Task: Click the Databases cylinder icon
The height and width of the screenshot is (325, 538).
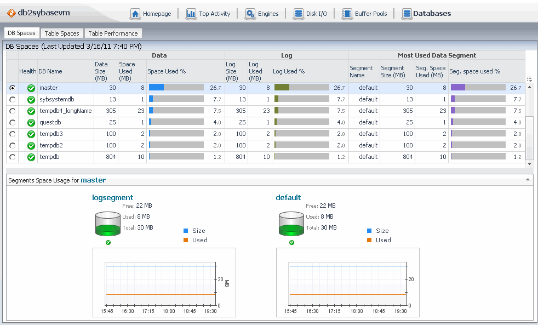Action: (406, 14)
